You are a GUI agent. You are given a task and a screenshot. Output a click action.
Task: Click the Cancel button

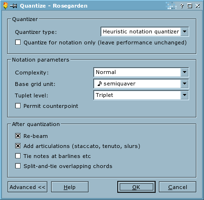pyautogui.click(x=178, y=187)
